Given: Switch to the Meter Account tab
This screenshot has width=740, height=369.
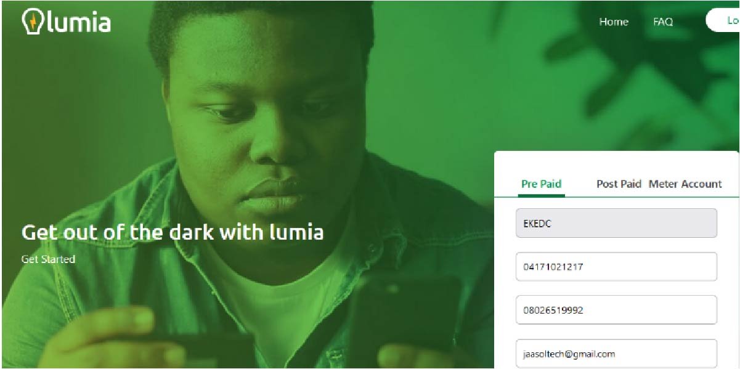Looking at the screenshot, I should [685, 184].
